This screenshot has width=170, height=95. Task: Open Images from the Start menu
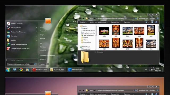tap(42, 35)
